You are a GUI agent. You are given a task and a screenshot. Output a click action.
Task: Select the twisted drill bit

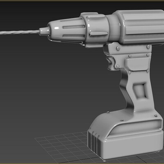(20, 32)
